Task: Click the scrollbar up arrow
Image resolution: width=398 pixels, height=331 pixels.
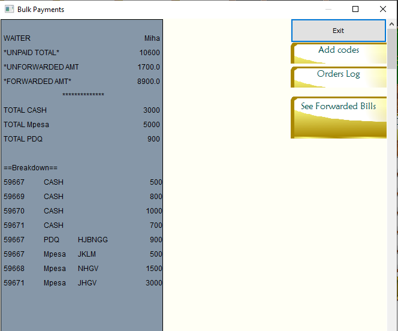Action: pyautogui.click(x=391, y=24)
